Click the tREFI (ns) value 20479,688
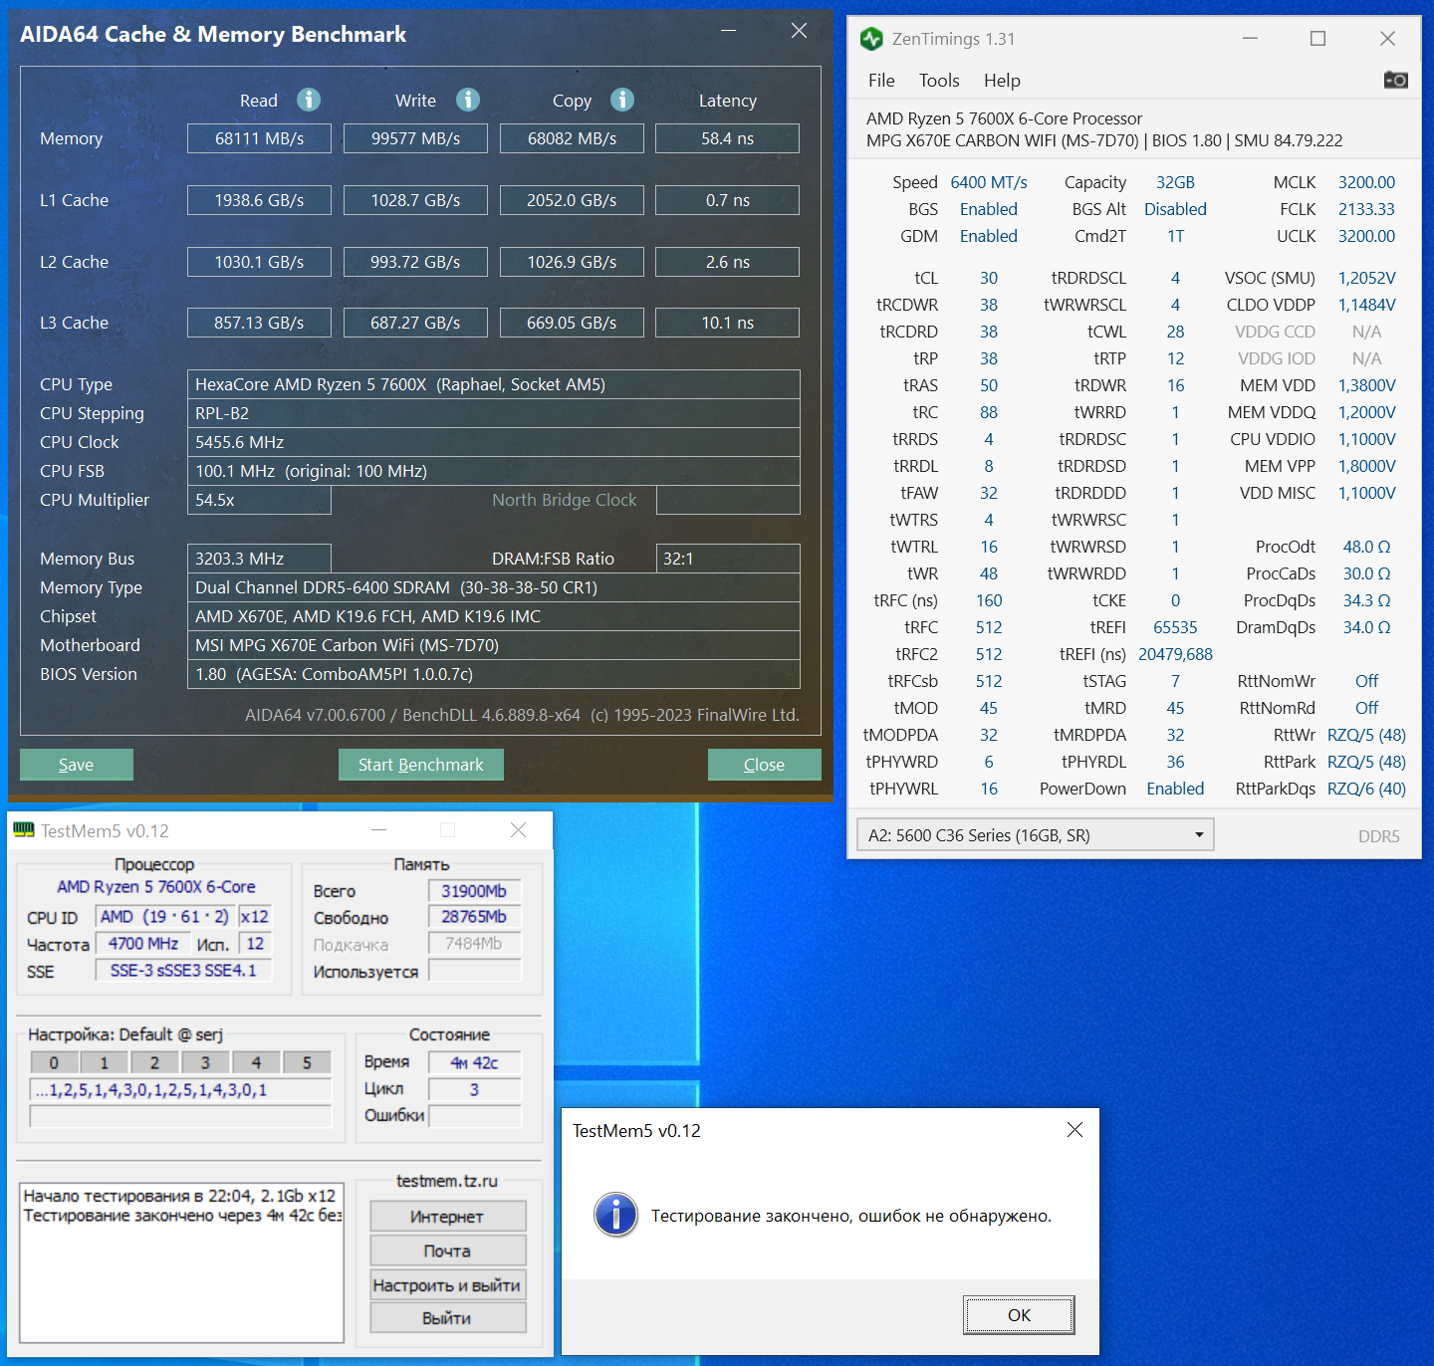Screen dimensions: 1434x1366 click(1175, 654)
